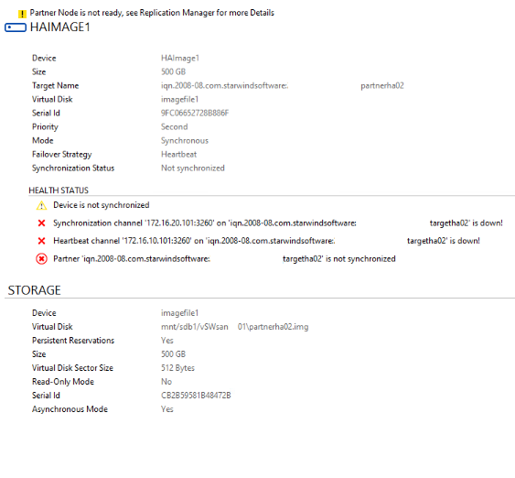
Task: Click the Target Name iqn value
Action: [282, 86]
